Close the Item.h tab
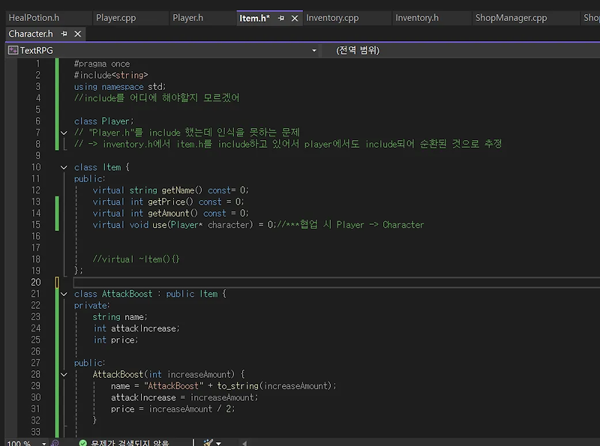Viewport: 600px width, 446px height. click(x=295, y=17)
